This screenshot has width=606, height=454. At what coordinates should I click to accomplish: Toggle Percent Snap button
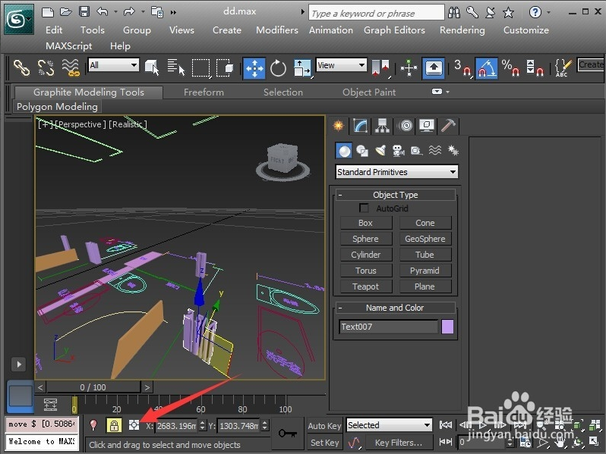point(510,68)
